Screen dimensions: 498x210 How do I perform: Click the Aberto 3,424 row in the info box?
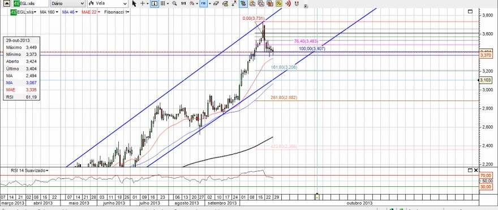22,62
